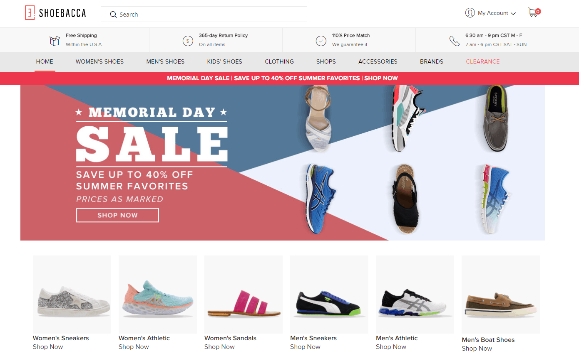This screenshot has width=579, height=361.
Task: Click the black espadrille sandal in hero banner
Action: [x=405, y=199]
